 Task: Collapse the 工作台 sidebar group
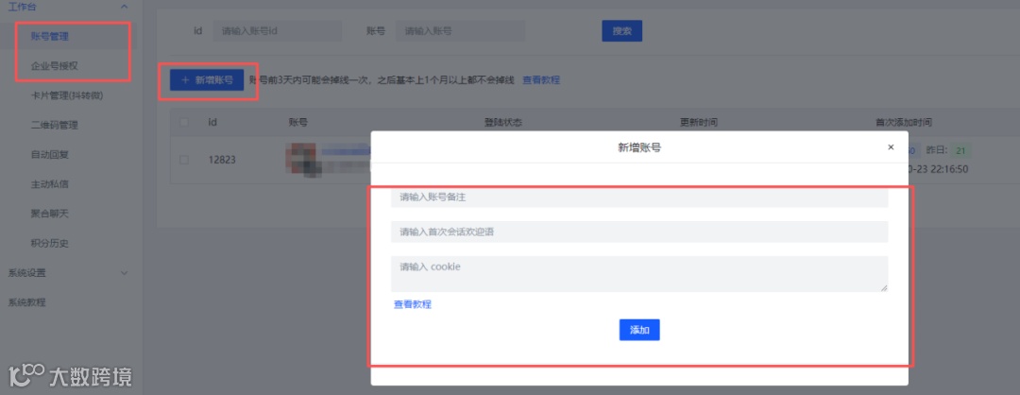click(x=125, y=7)
